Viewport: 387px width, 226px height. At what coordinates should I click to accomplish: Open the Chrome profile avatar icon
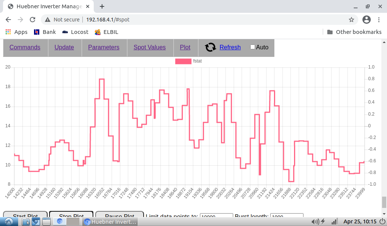coord(366,20)
